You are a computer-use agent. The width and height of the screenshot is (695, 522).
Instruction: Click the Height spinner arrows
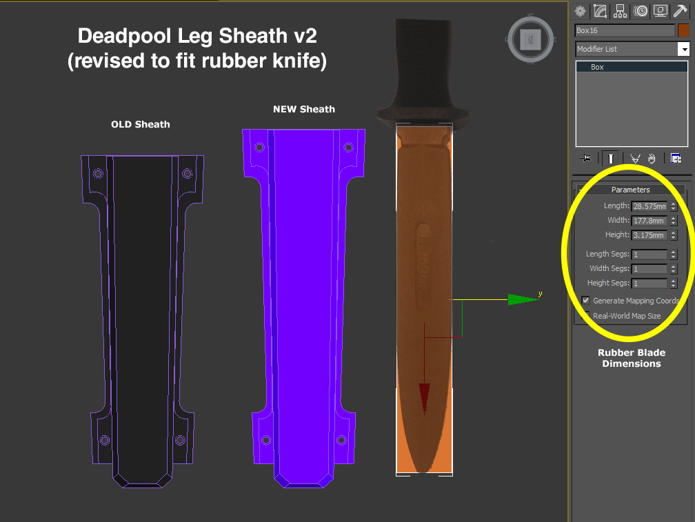(673, 235)
